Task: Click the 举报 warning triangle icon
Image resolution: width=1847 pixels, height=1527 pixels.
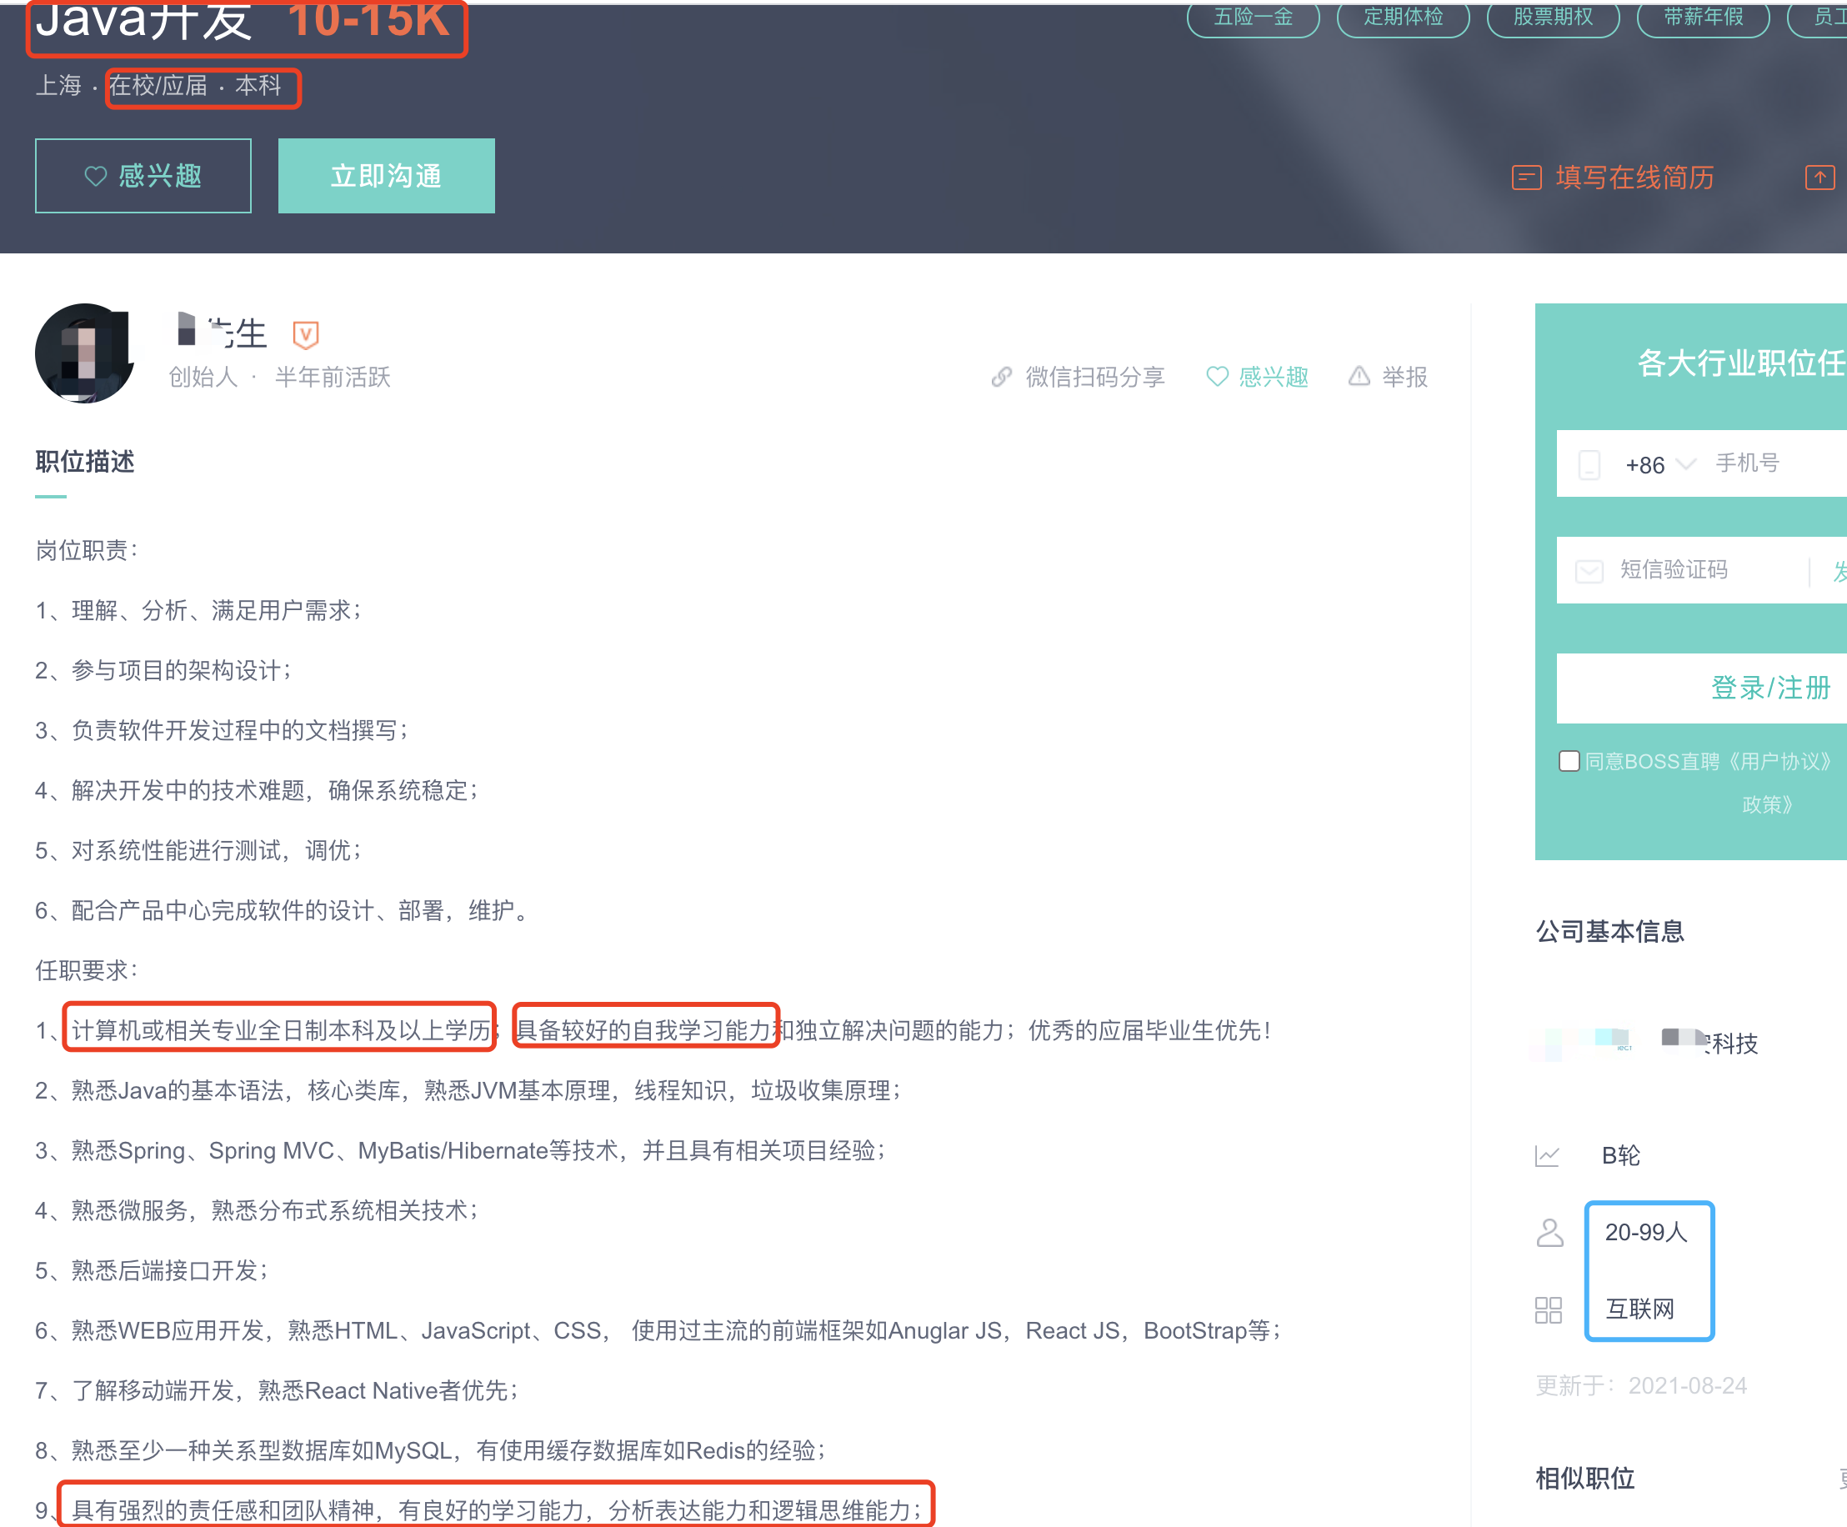Action: (x=1359, y=377)
